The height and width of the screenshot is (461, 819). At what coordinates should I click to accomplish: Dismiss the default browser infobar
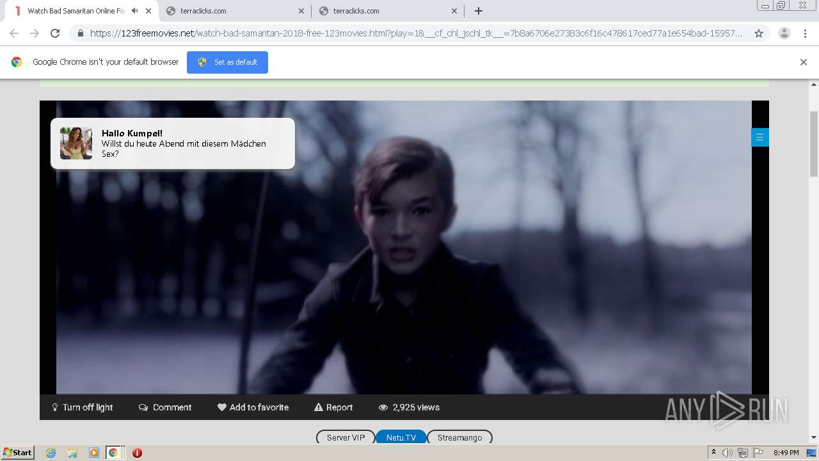point(804,62)
